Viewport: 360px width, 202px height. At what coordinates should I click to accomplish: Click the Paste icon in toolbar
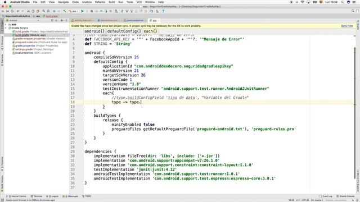coord(38,11)
